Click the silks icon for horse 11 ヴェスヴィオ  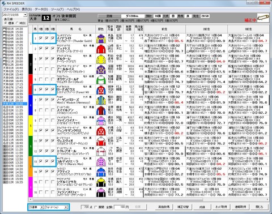[x=101, y=141]
